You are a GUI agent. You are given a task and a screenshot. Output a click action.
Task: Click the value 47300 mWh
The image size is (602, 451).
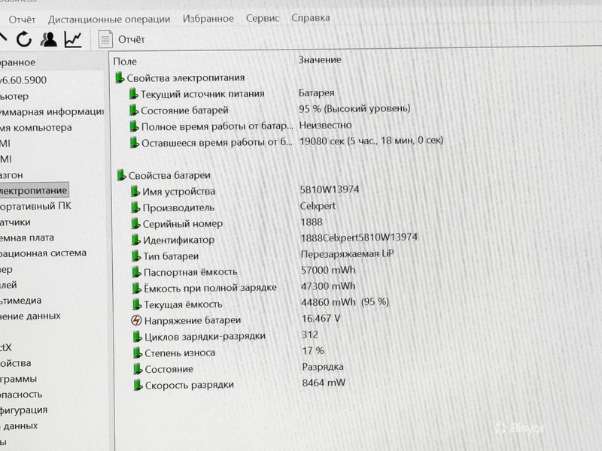[x=328, y=286]
